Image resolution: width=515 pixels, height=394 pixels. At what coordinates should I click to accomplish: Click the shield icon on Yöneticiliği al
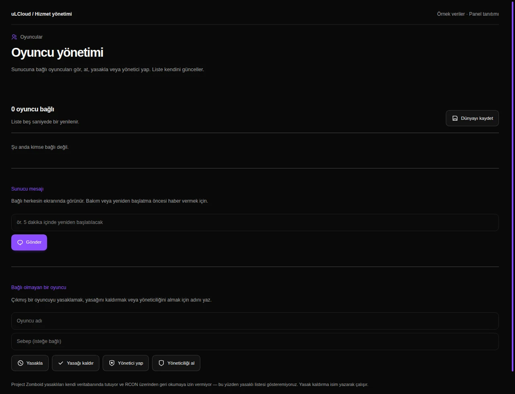(x=161, y=363)
